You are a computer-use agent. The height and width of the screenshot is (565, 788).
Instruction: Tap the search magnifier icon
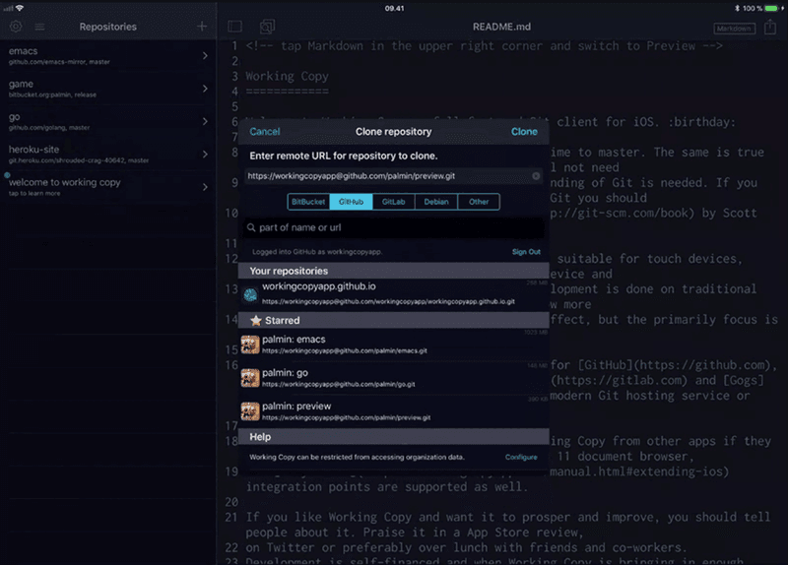(251, 228)
